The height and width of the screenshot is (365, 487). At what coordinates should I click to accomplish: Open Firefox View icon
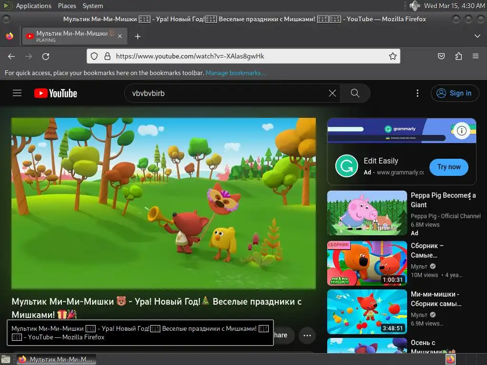[x=10, y=36]
